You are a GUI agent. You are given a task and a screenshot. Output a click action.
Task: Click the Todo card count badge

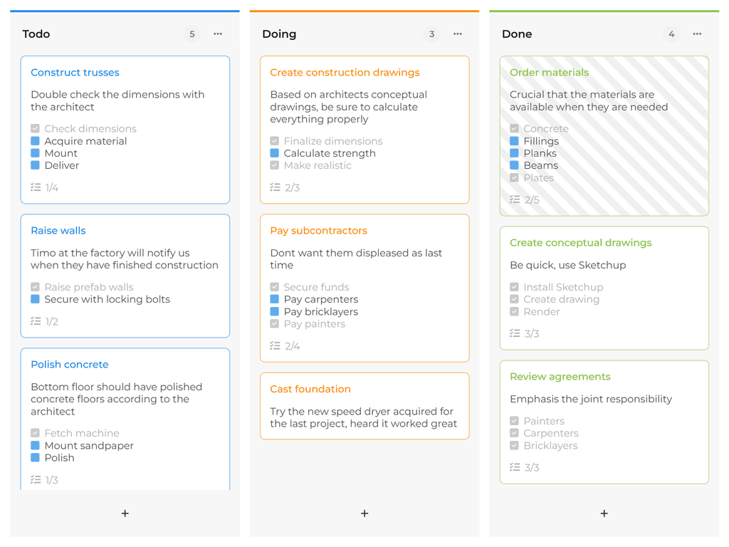click(192, 34)
